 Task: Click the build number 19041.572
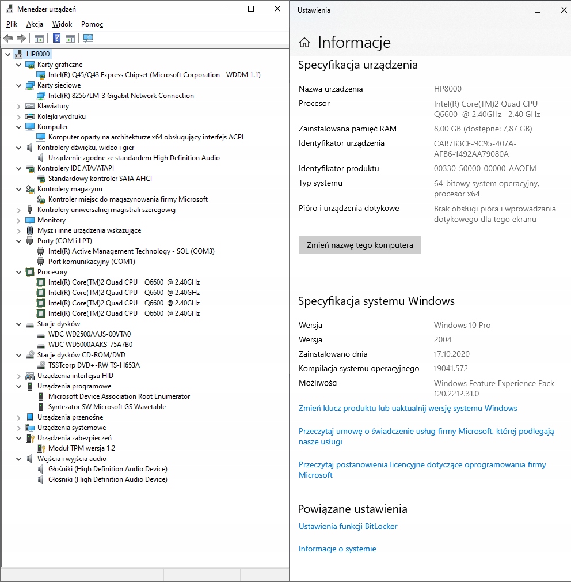coord(451,369)
